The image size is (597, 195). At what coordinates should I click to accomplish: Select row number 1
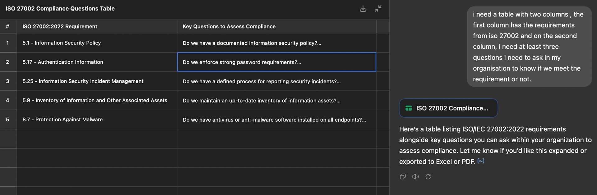click(x=8, y=43)
